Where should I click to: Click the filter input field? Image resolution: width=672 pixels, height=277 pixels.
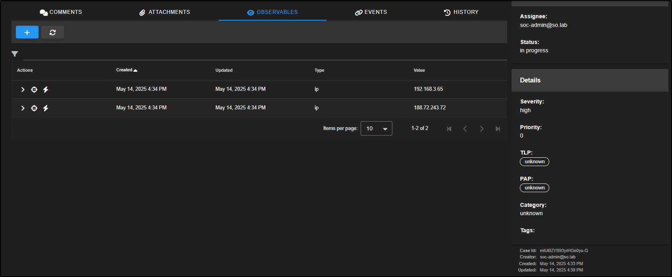point(262,54)
